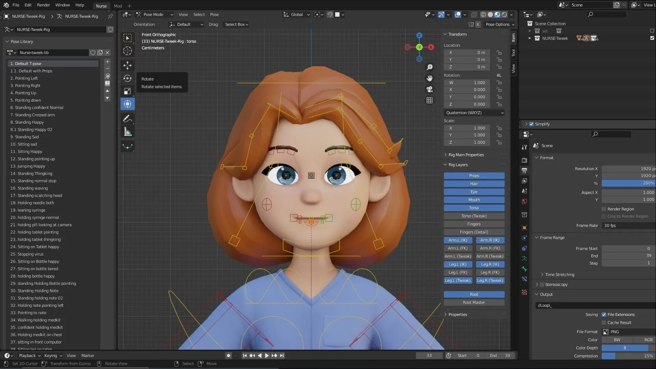The height and width of the screenshot is (369, 656).
Task: Open the Pose menu
Action: click(x=214, y=14)
